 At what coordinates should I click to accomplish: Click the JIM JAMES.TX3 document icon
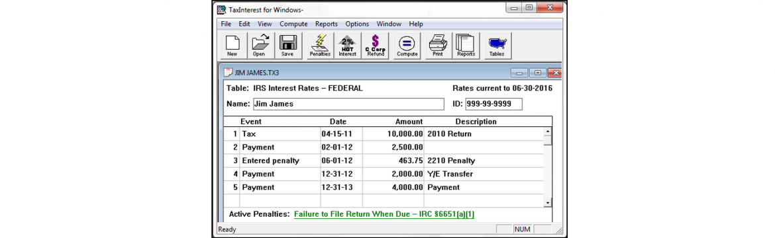(228, 73)
